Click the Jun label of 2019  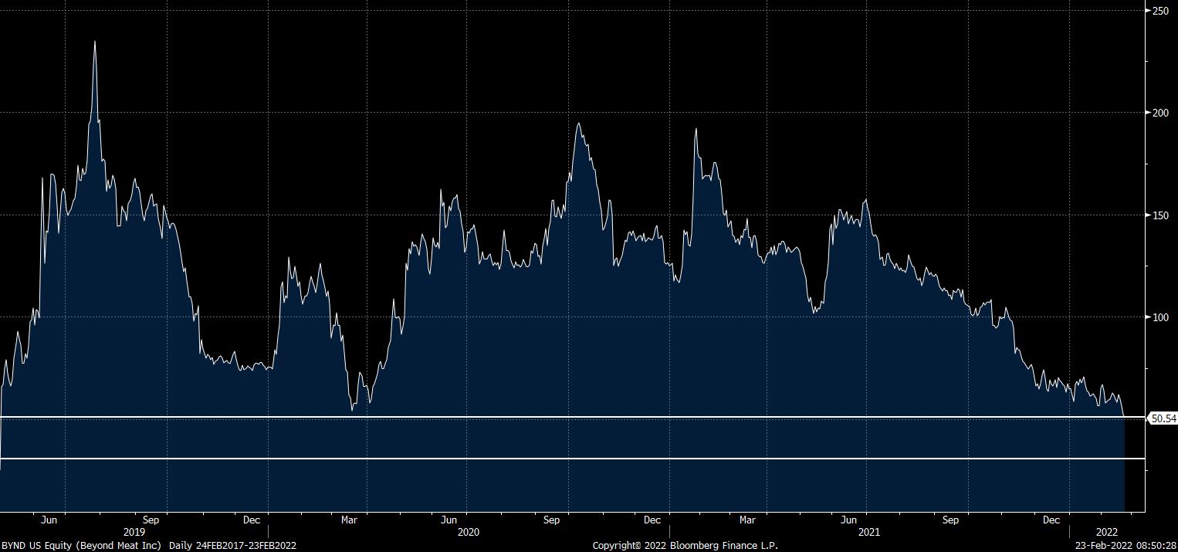point(49,520)
